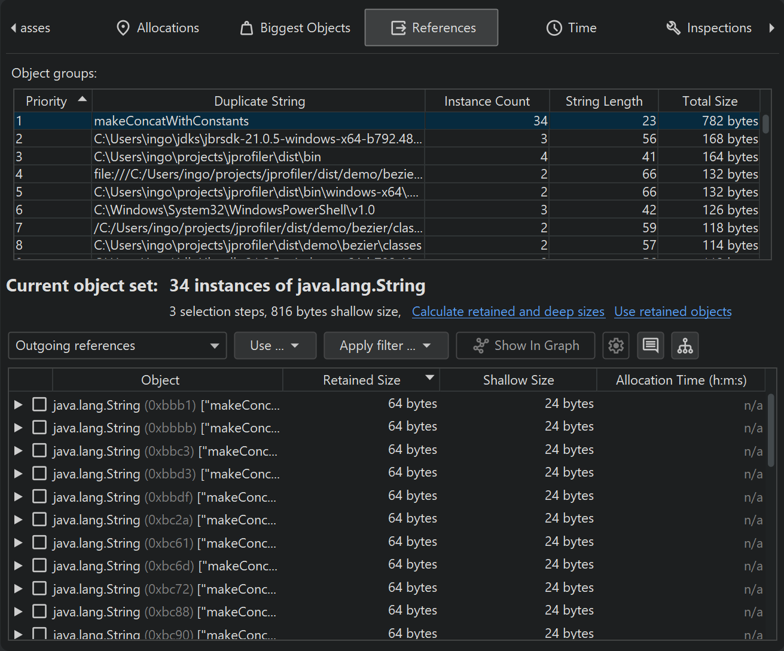Screen dimensions: 784x651
Task: Click Calculate retained and deep sizes link
Action: click(508, 312)
